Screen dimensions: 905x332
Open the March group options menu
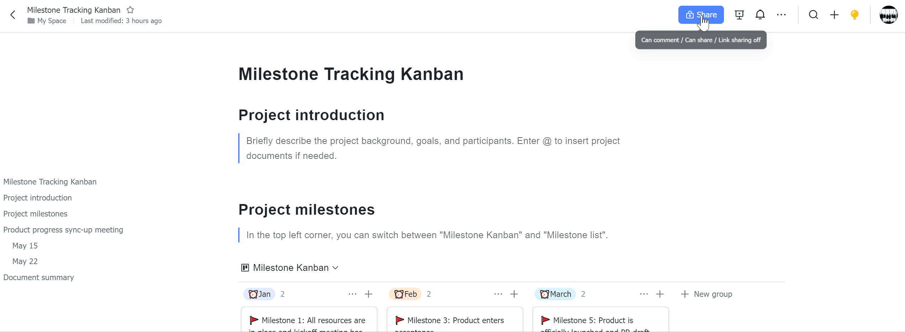point(644,294)
